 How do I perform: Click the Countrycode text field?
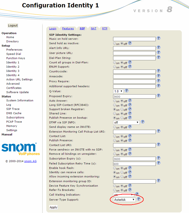coord(134,72)
